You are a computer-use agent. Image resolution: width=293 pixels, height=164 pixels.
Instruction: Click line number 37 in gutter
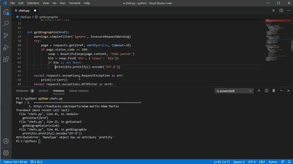pyautogui.click(x=19, y=32)
